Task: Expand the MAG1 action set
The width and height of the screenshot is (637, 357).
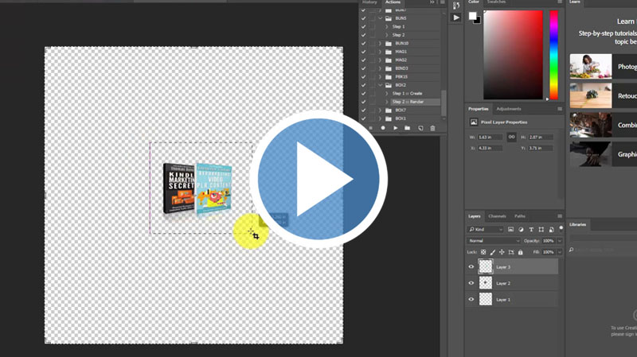Action: click(381, 52)
